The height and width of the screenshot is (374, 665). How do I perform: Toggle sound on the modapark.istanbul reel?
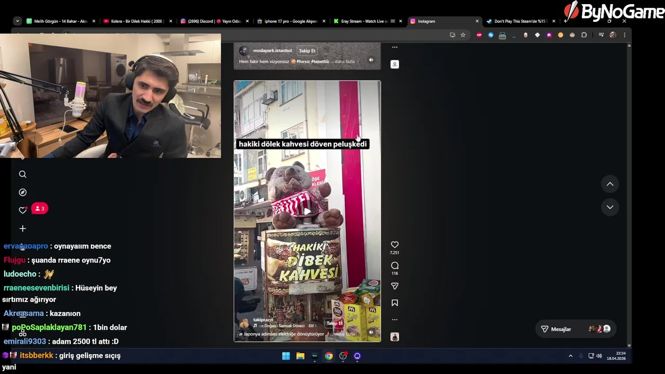(x=371, y=60)
